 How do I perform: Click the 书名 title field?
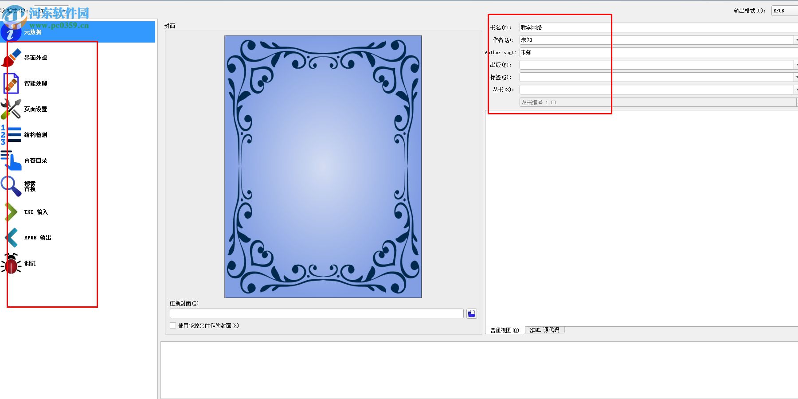point(659,27)
